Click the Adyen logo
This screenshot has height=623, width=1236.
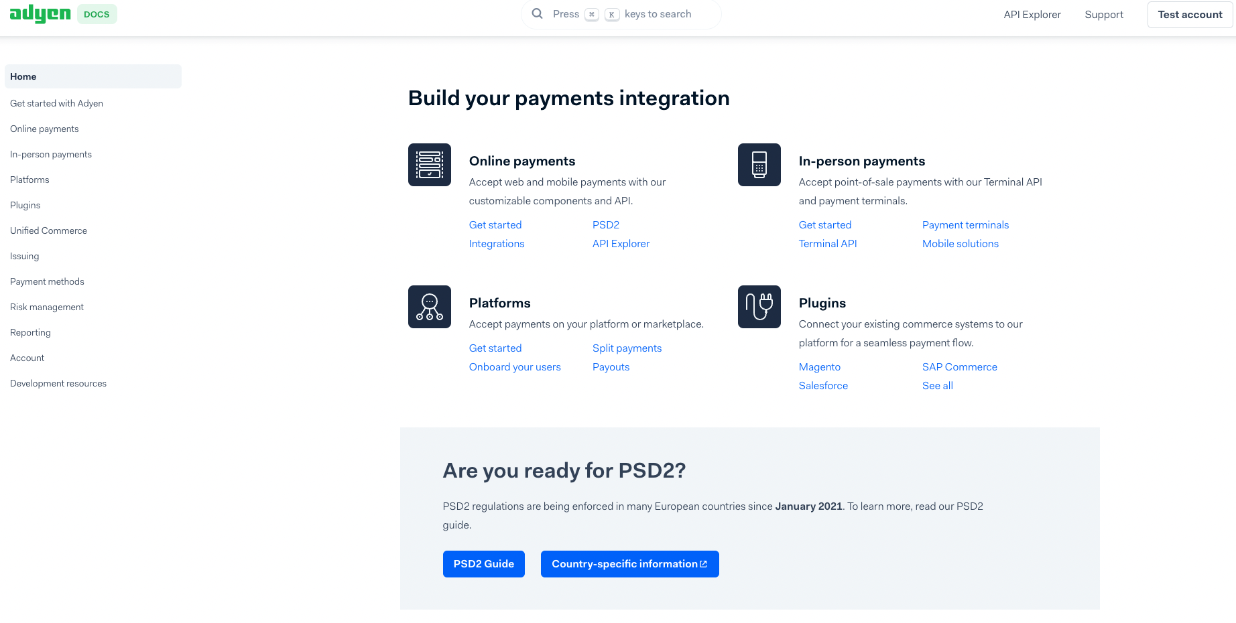coord(40,13)
